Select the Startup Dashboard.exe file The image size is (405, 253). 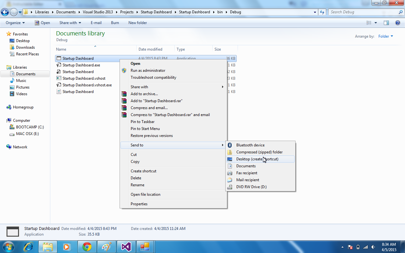(x=81, y=65)
